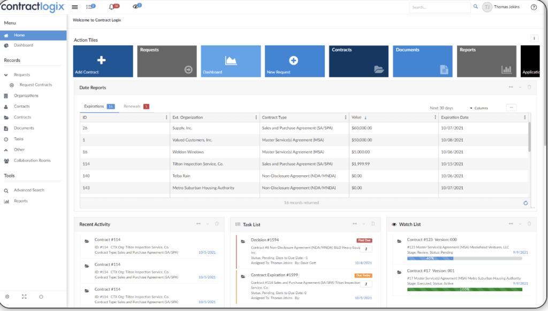Open Contract #123 Version: 000
The image size is (548, 311).
click(x=432, y=240)
